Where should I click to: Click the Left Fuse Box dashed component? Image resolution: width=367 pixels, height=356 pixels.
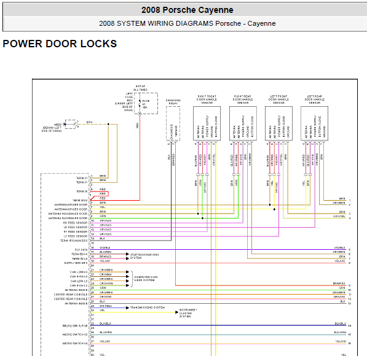tap(146, 103)
